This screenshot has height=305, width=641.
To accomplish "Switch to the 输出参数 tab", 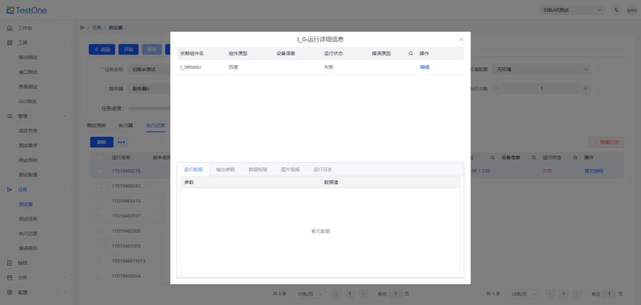I will point(226,169).
